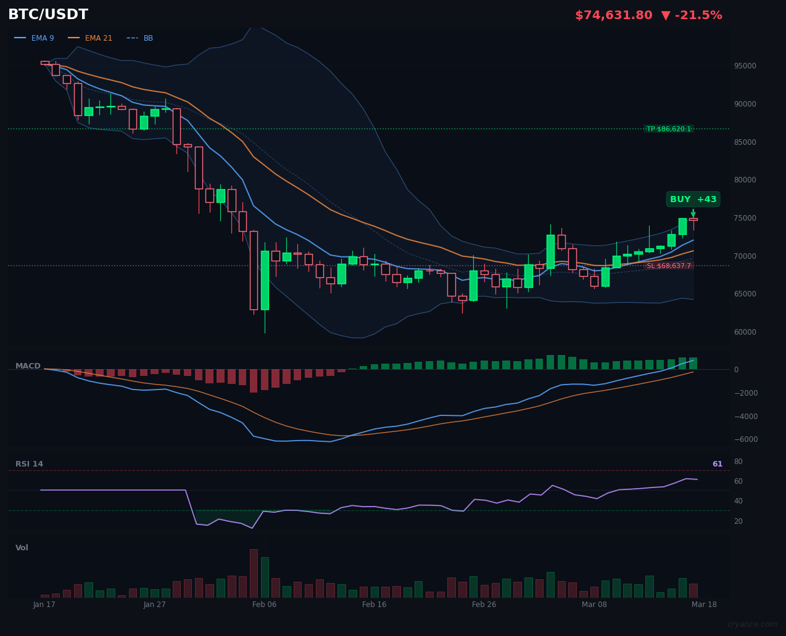
Task: Open the cryance.com watermark link
Action: (753, 625)
